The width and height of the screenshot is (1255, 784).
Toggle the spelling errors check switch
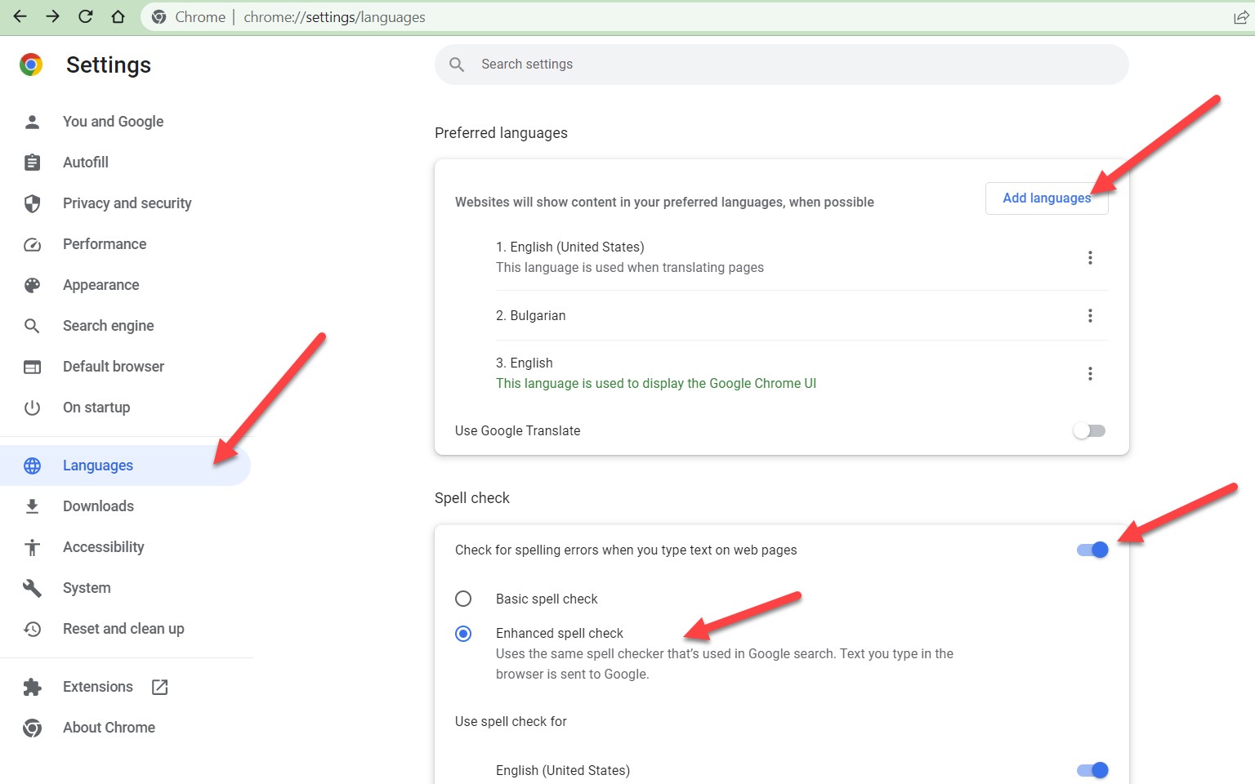click(1092, 550)
